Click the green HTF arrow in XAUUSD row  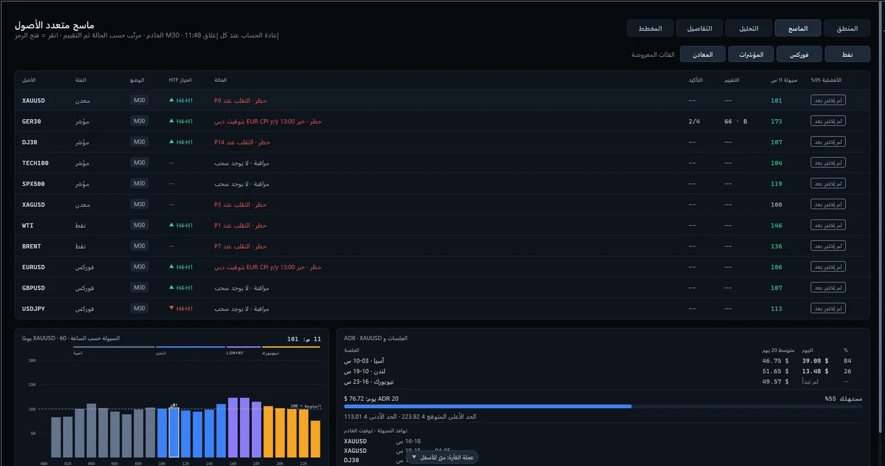click(171, 100)
